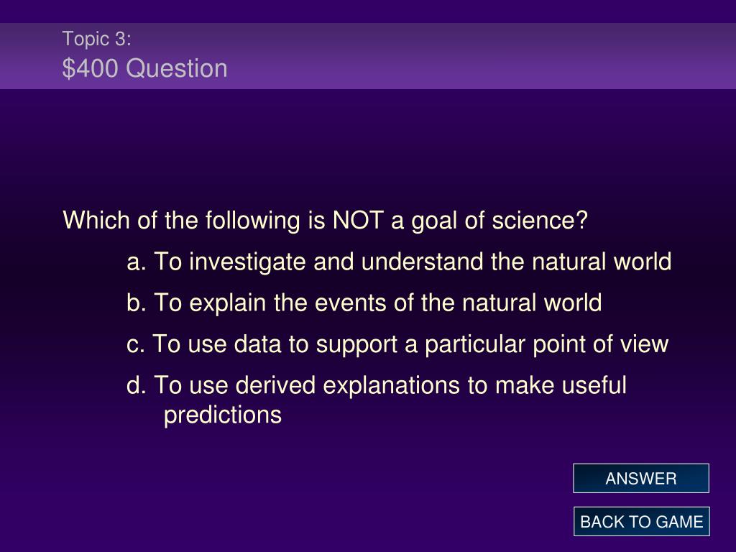This screenshot has width=736, height=552.
Task: Click the 'a.' answer letter marker
Action: 137,262
